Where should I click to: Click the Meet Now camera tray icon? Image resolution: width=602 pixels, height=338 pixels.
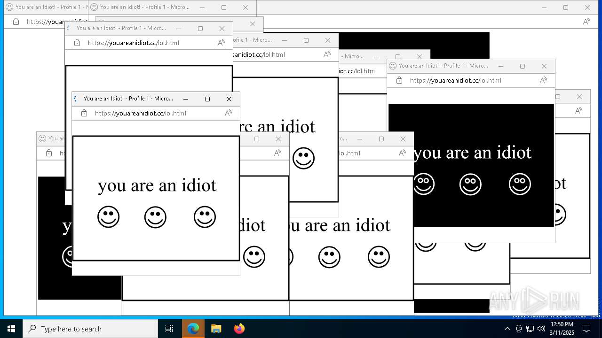click(x=519, y=329)
